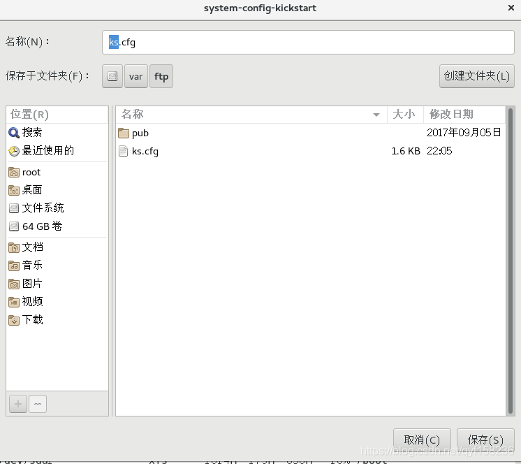This screenshot has height=464, width=521.
Task: Click Create Folder (创建文件夹) button
Action: pos(477,76)
